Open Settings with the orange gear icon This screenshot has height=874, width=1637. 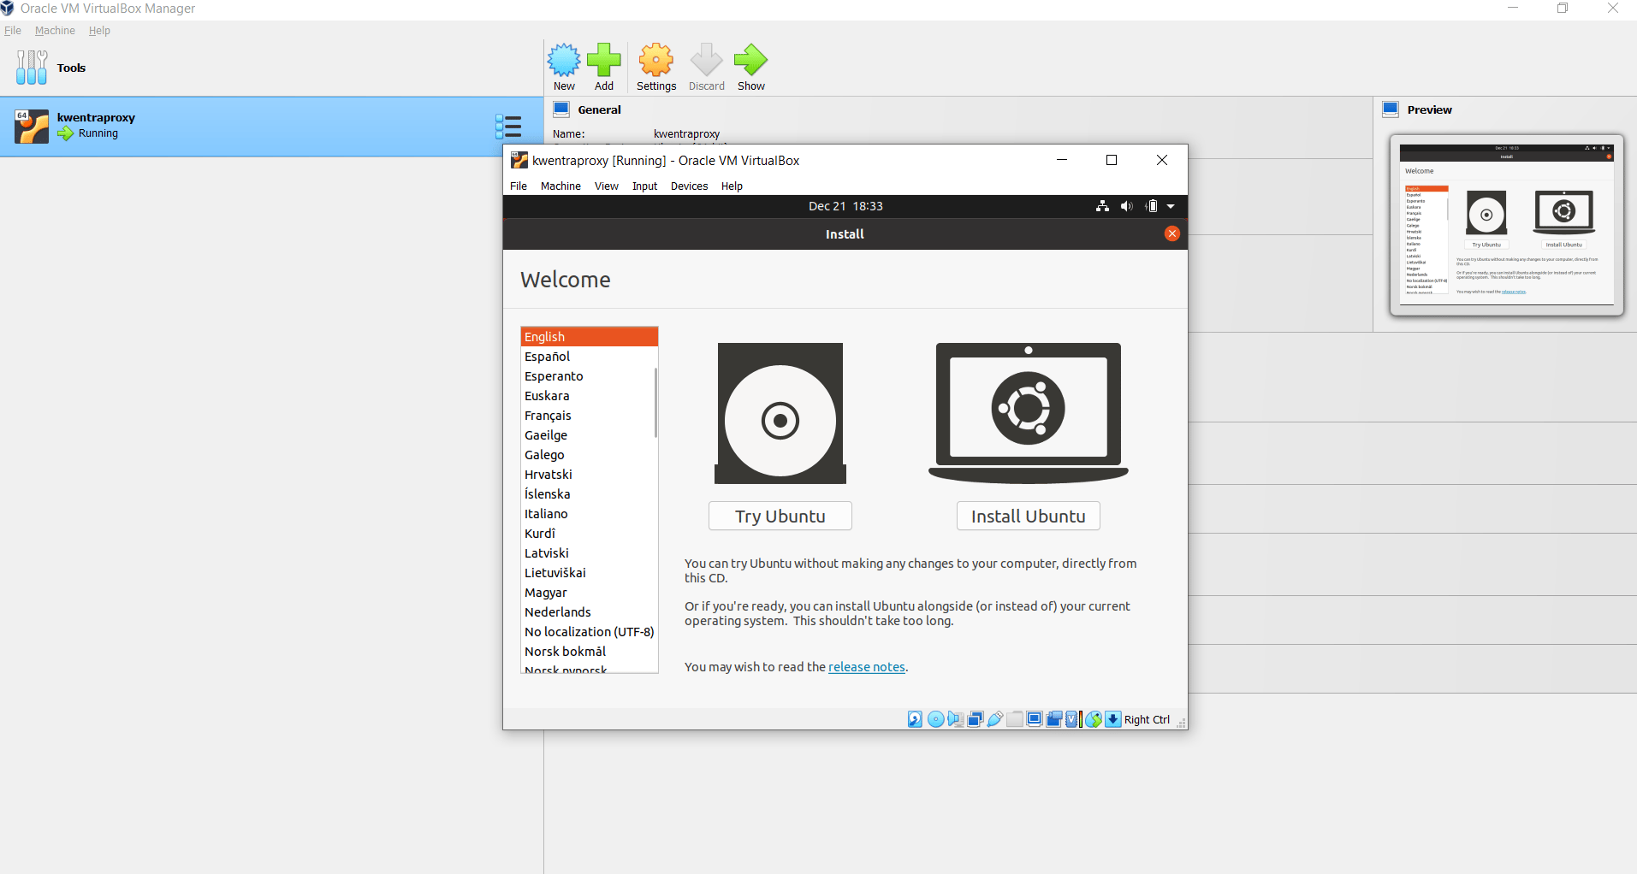[x=656, y=60]
